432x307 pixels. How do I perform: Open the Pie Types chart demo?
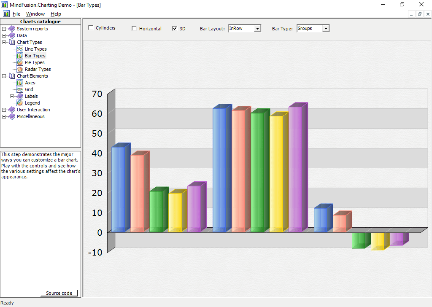(x=19, y=62)
